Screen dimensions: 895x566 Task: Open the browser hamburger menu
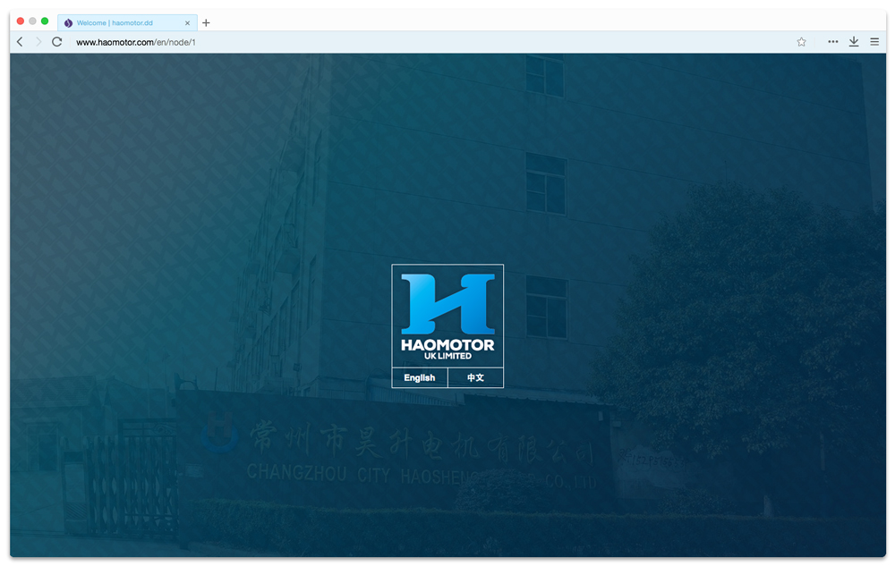(x=874, y=42)
